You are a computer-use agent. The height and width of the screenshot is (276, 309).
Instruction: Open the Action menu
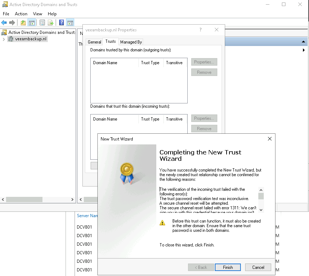21,14
